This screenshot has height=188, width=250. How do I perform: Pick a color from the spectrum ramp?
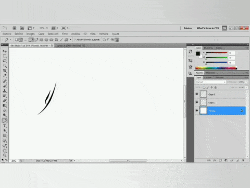[x=216, y=68]
